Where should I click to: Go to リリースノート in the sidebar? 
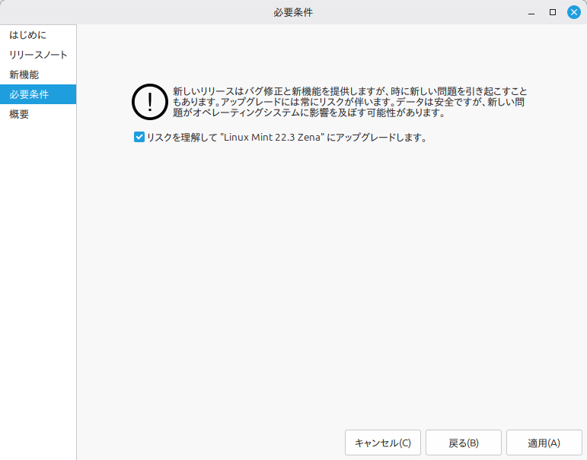click(38, 55)
